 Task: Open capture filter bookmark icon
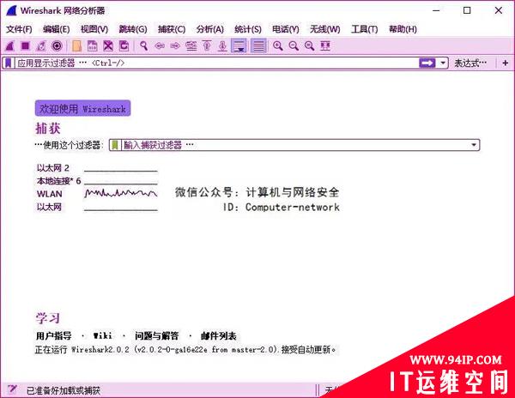coord(115,145)
